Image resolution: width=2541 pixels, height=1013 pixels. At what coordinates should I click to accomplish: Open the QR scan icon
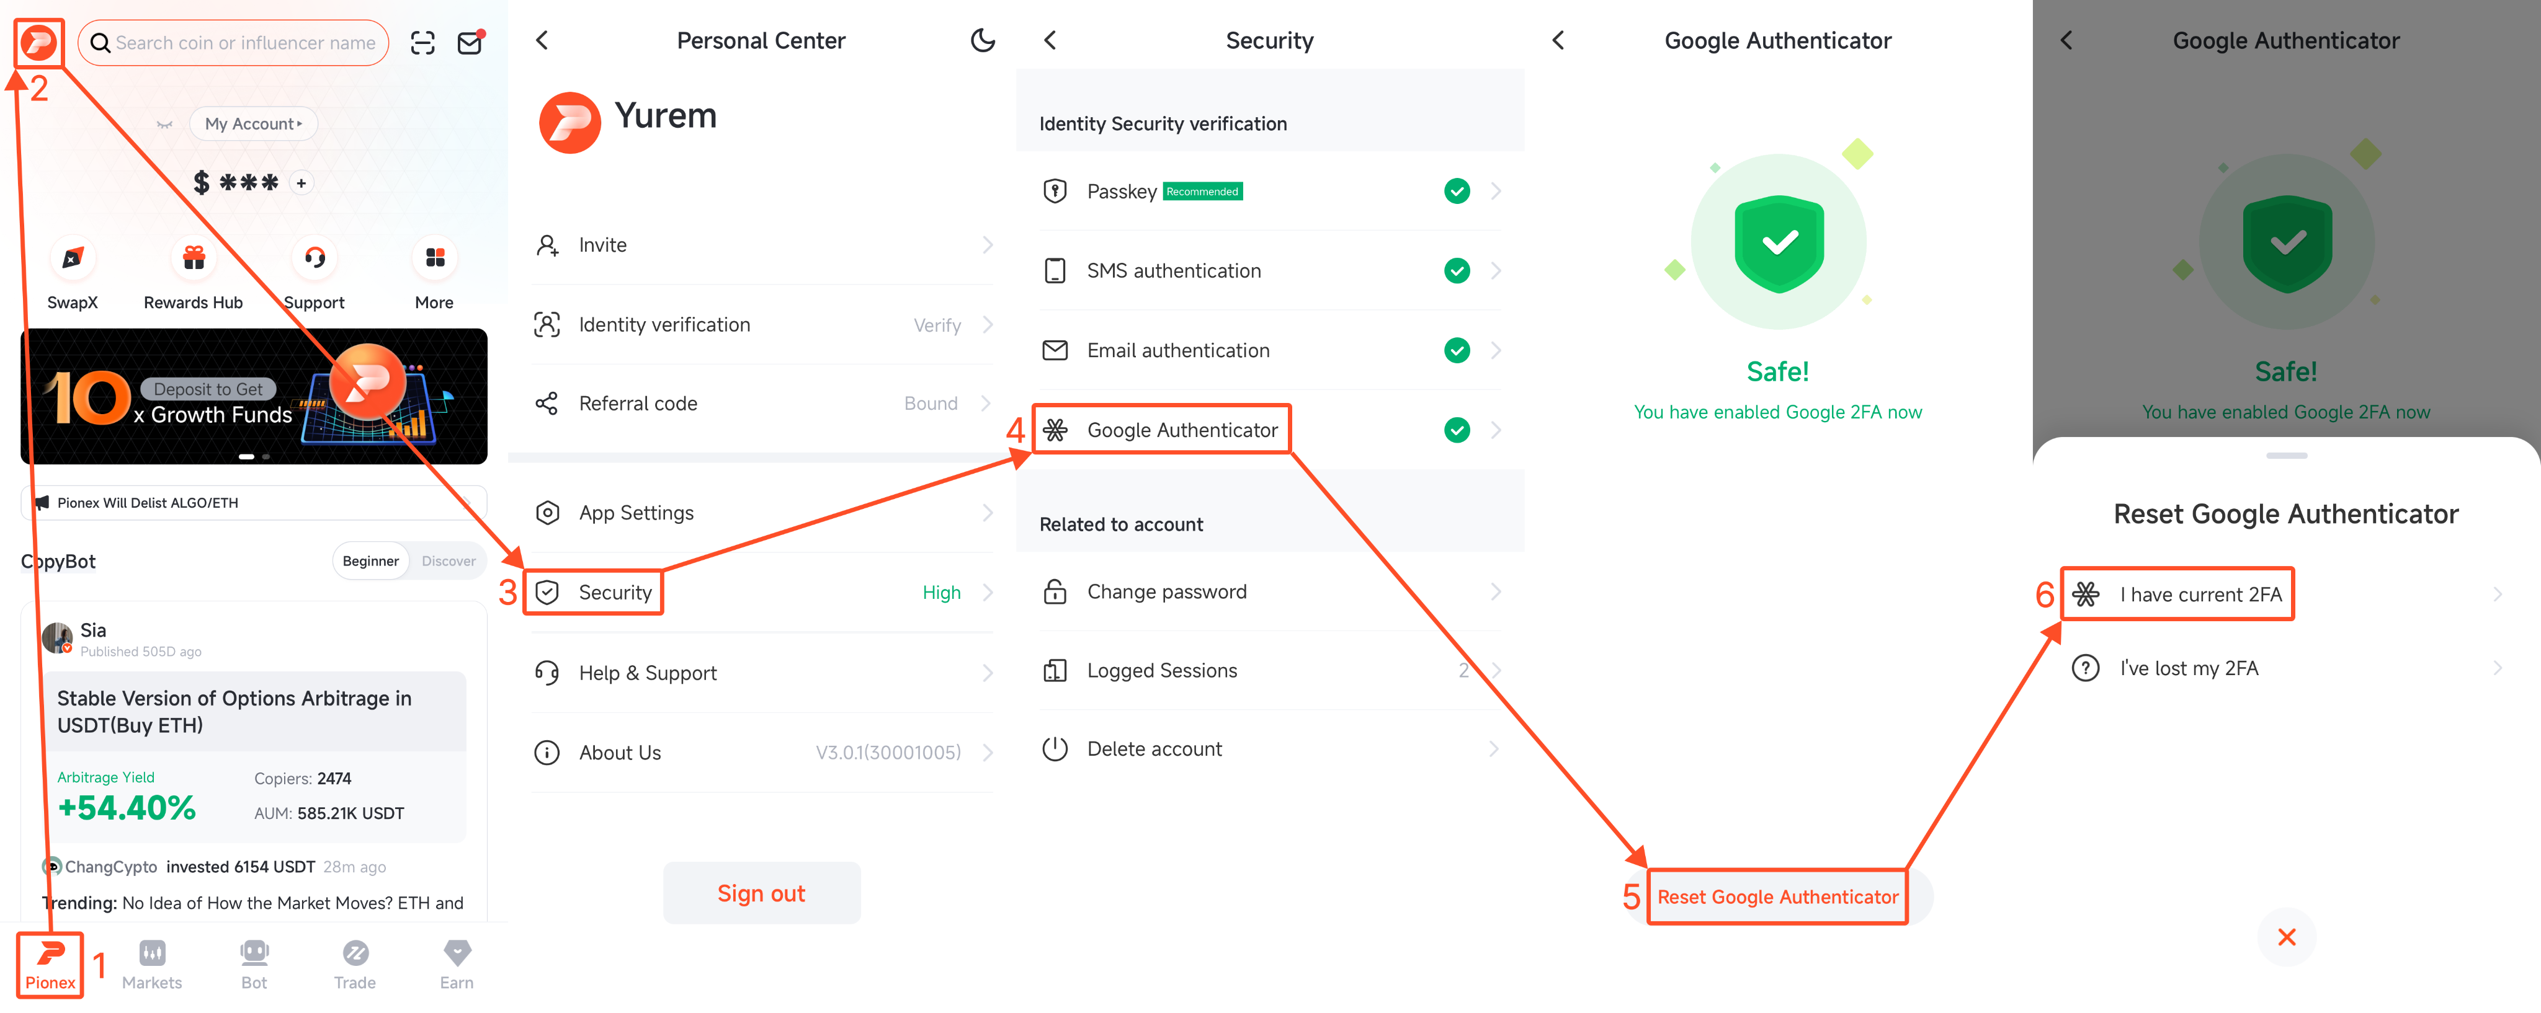tap(422, 42)
